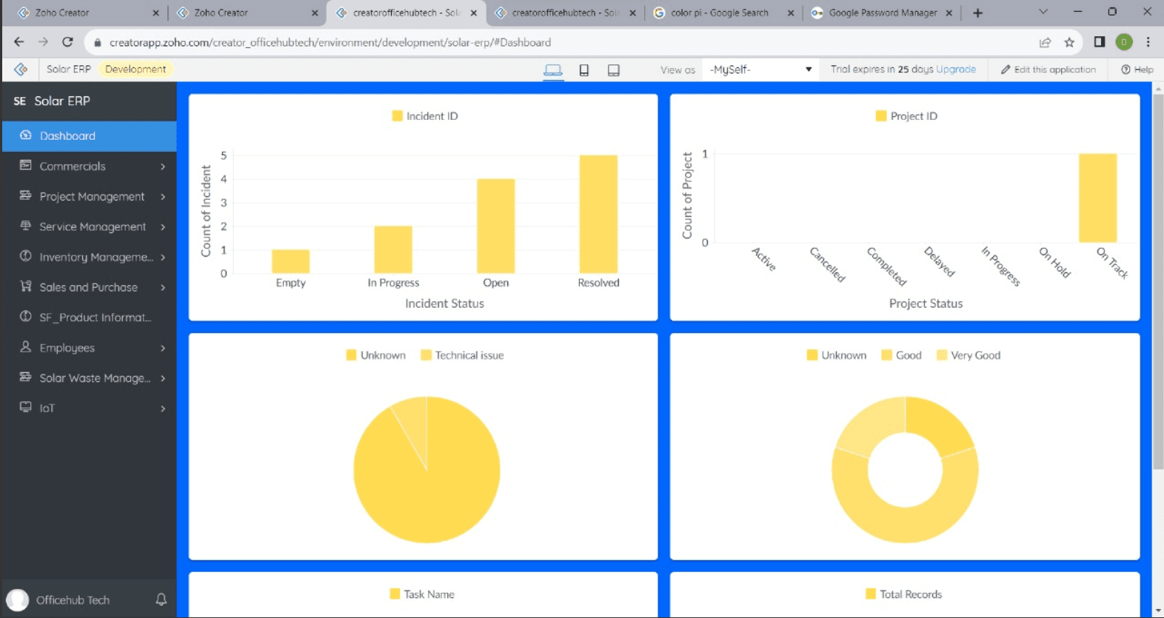This screenshot has width=1164, height=618.
Task: Click the Employees person icon
Action: tap(26, 347)
